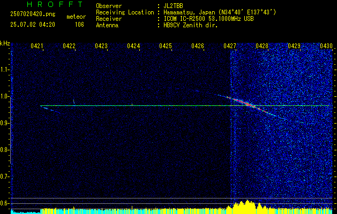Click the Observer label
Image resolution: width=337 pixels, height=214 pixels.
coord(109,6)
